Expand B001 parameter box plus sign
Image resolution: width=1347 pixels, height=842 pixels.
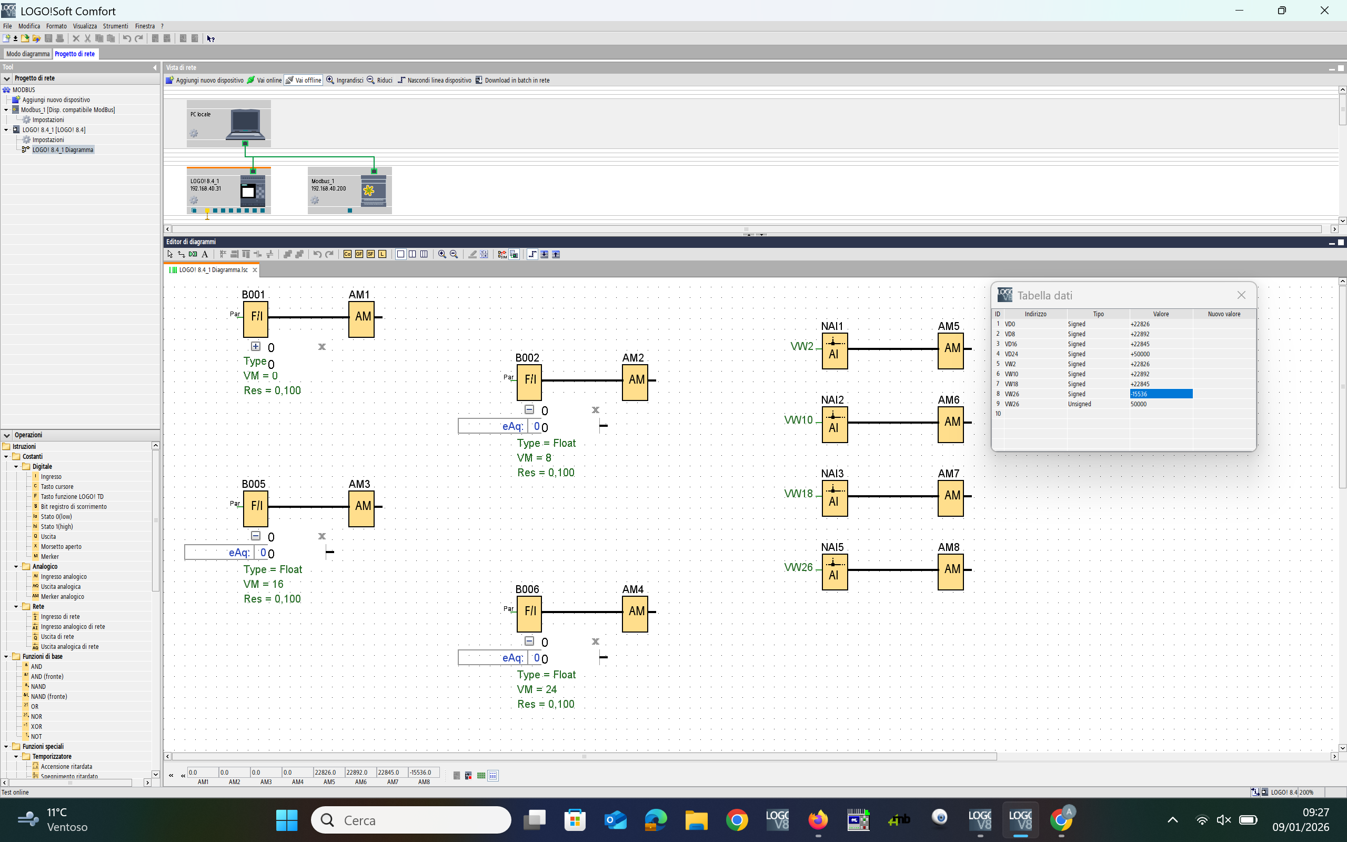point(256,346)
